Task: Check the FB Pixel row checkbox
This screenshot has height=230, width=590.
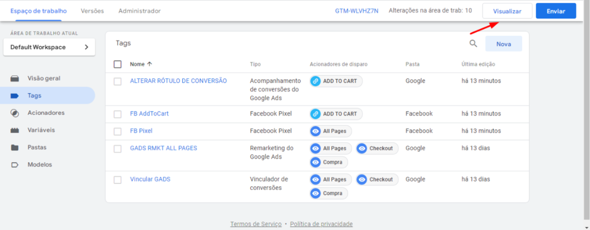Action: pos(118,131)
